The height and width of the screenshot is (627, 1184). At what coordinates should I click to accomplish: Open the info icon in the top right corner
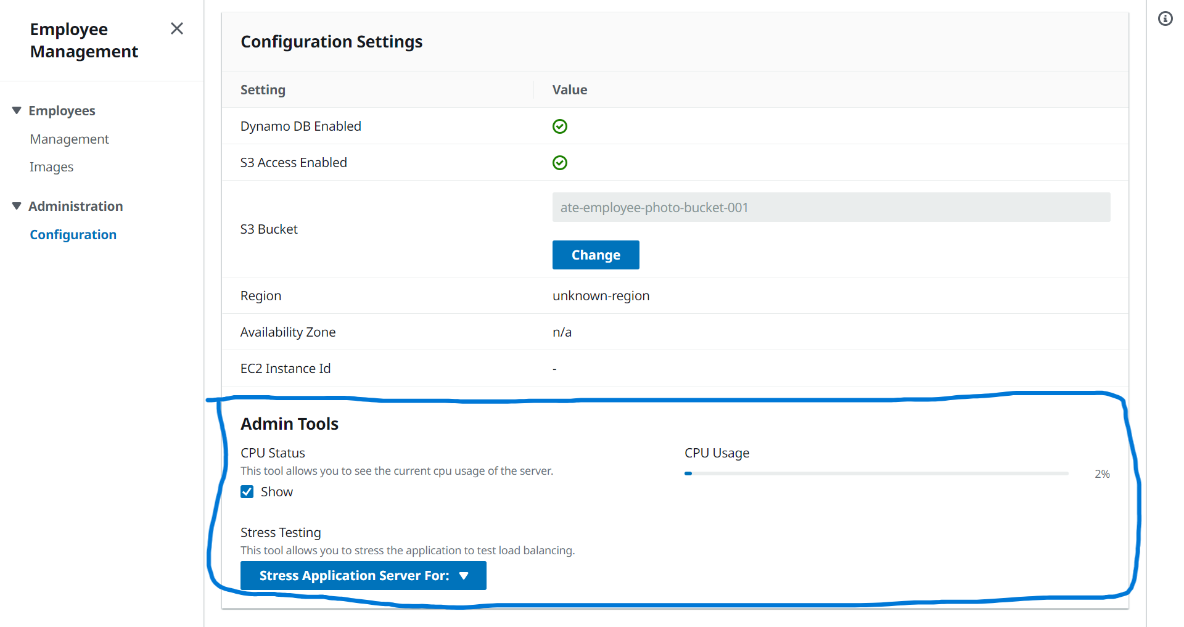[1165, 18]
